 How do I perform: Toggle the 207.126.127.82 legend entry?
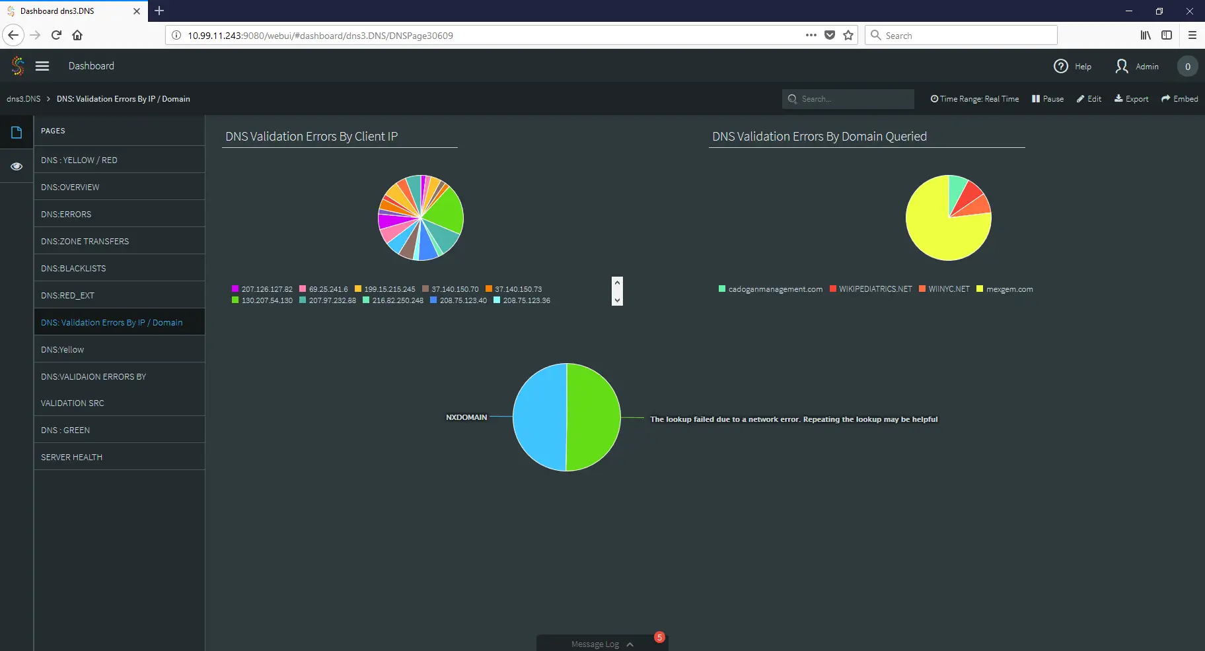coord(262,289)
